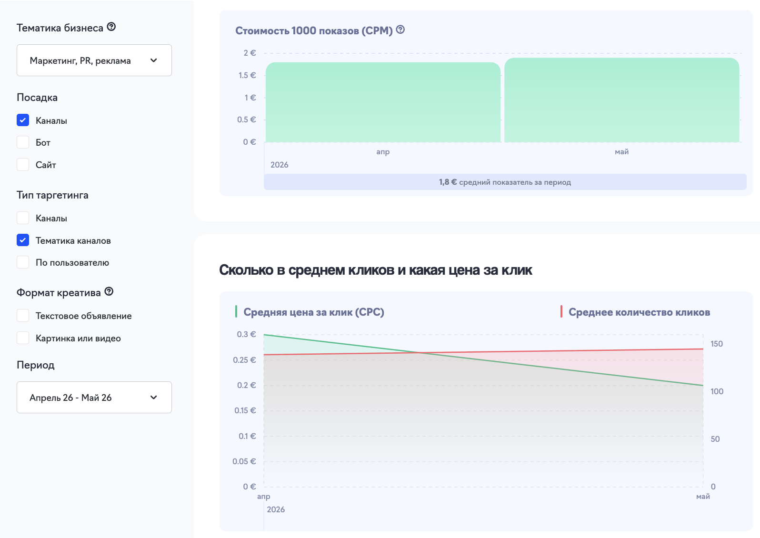Image resolution: width=760 pixels, height=538 pixels.
Task: Enable the Бот checkbox
Action: pyautogui.click(x=23, y=142)
